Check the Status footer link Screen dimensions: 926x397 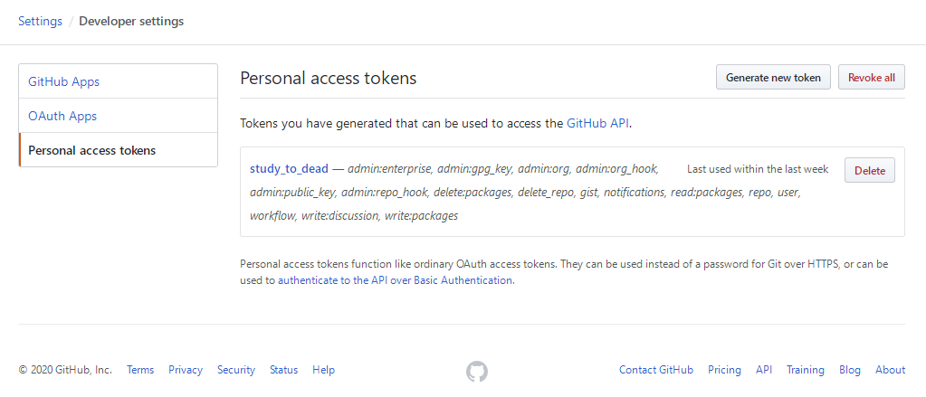283,370
